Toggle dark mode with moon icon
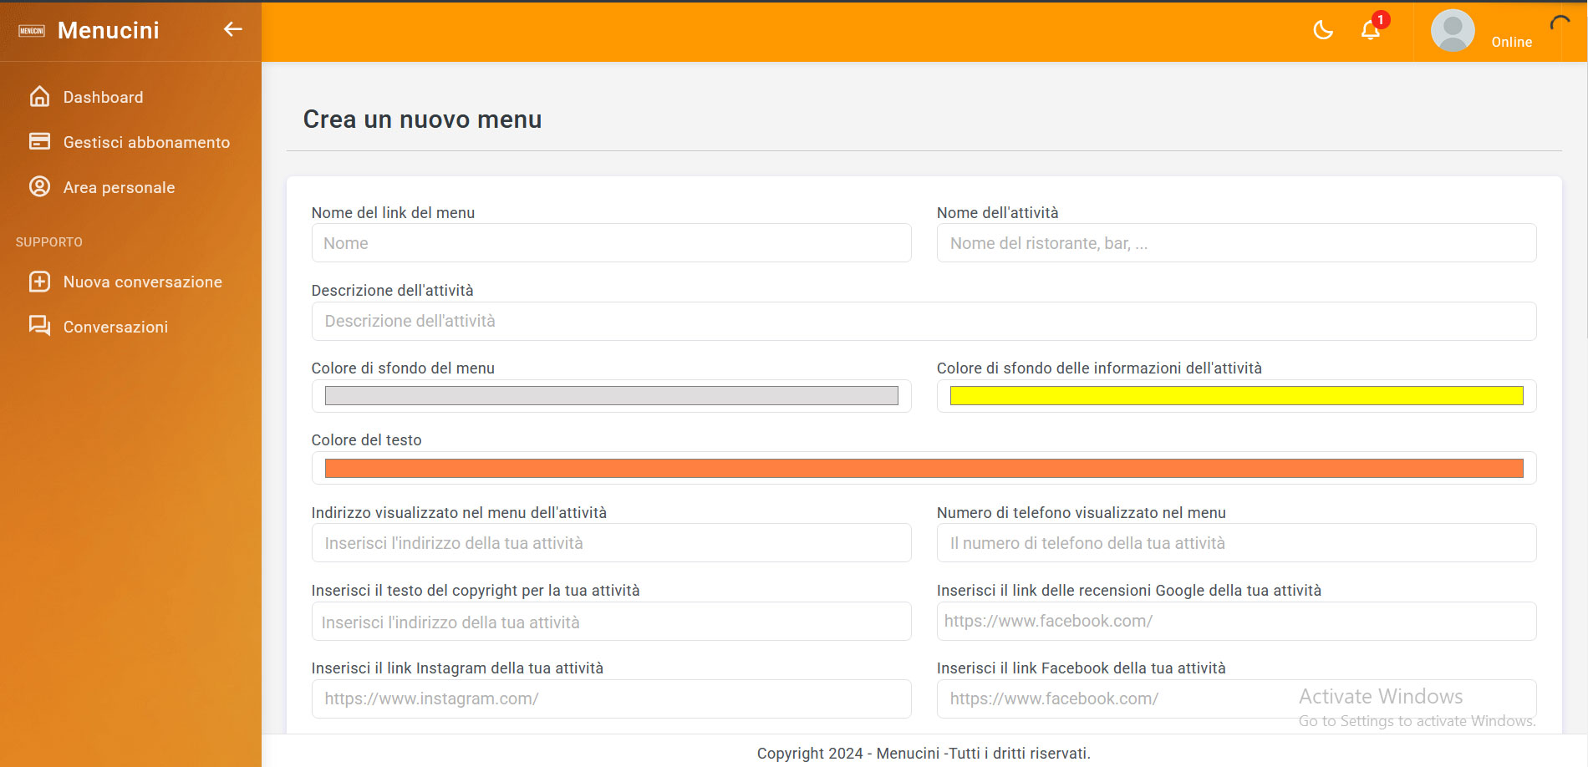 coord(1322,31)
